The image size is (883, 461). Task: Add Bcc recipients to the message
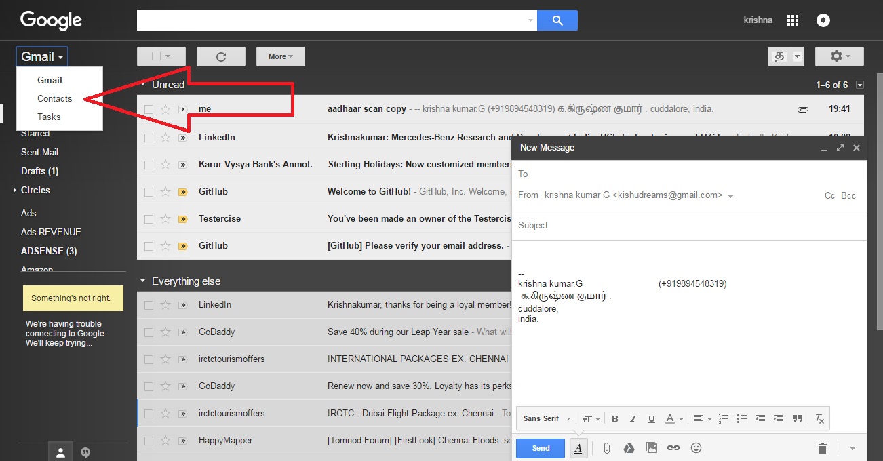coord(848,195)
